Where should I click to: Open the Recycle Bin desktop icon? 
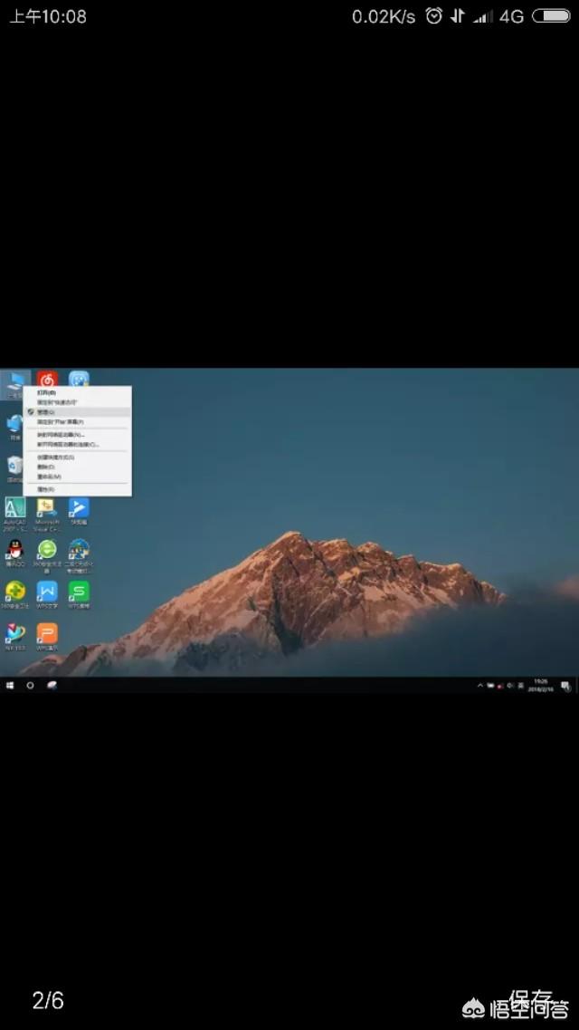pos(14,468)
